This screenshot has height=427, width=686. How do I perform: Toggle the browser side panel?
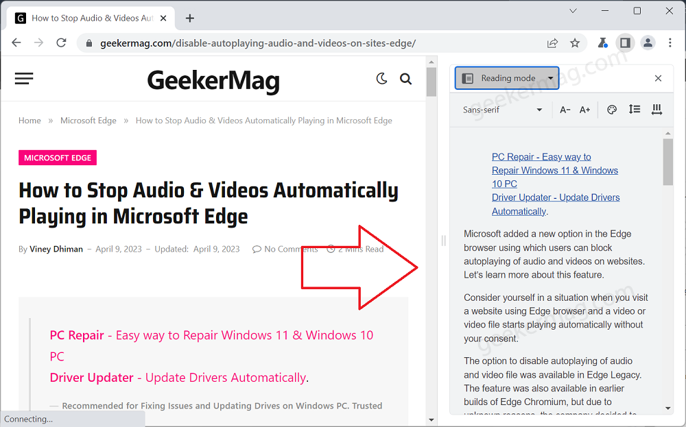point(625,42)
